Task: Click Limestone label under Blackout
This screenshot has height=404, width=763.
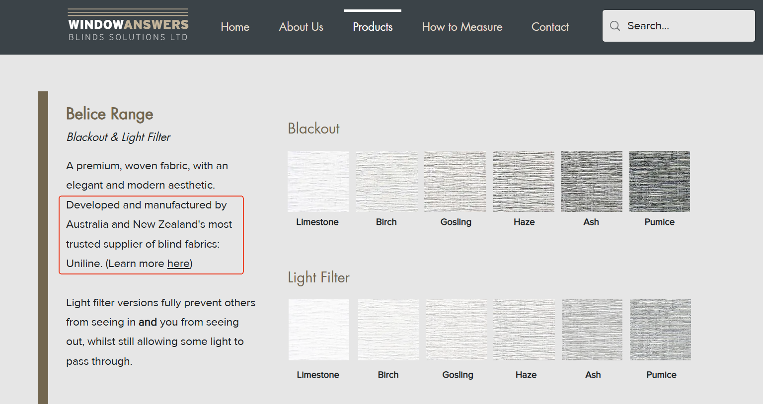Action: (x=317, y=222)
